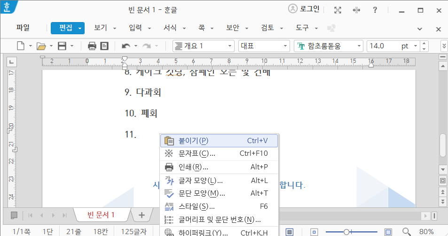Open the 서식 menu
The width and height of the screenshot is (448, 236).
(170, 28)
